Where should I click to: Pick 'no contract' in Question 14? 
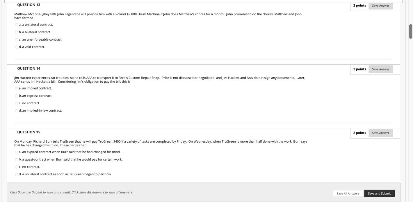click(17, 103)
